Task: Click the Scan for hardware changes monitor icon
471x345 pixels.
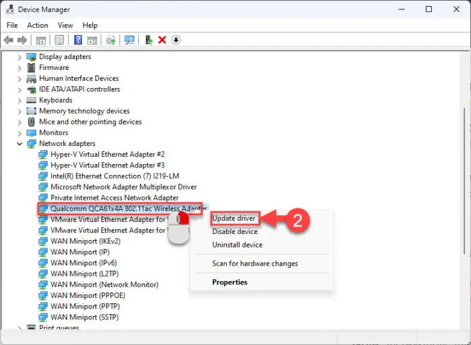Action: tap(129, 40)
